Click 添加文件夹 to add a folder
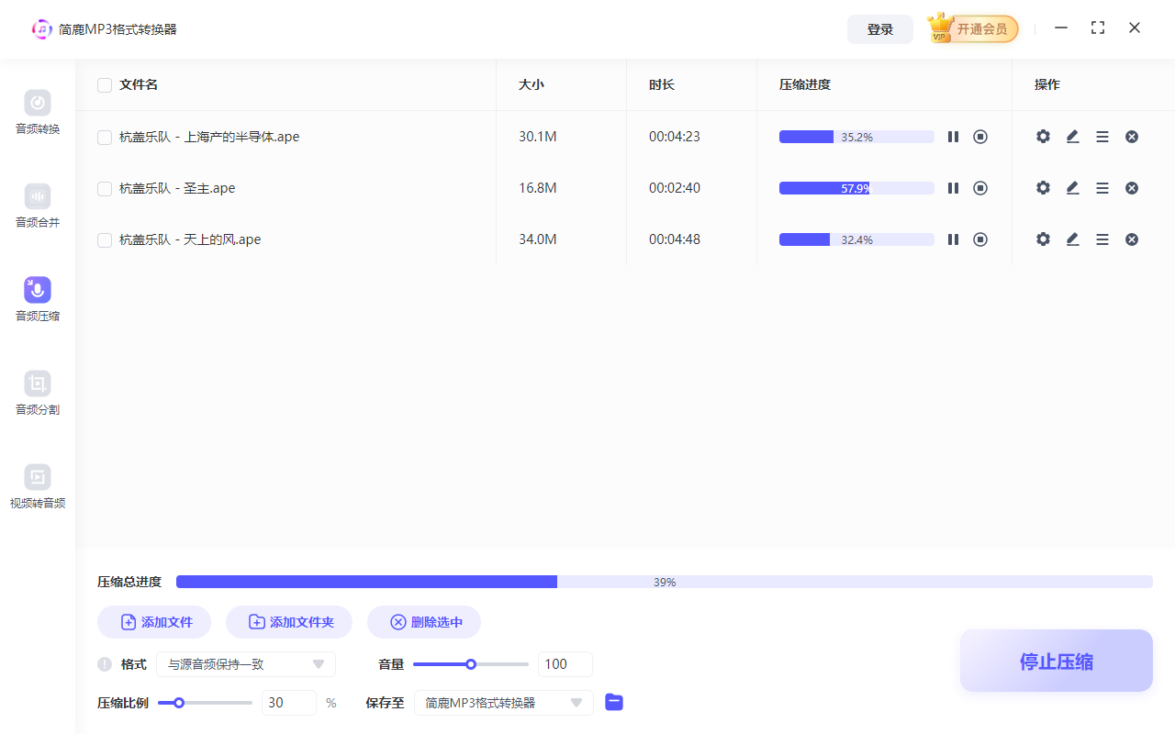Viewport: 1175px width, 734px height. (289, 621)
